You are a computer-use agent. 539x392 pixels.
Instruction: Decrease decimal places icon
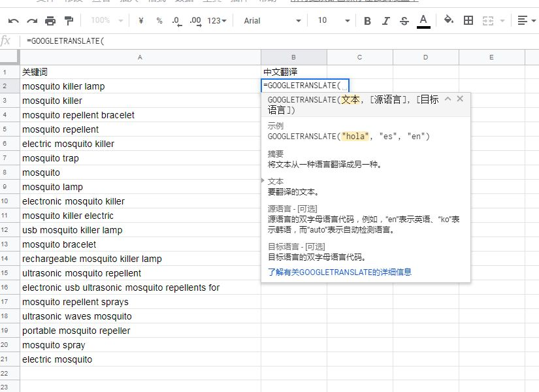(176, 22)
